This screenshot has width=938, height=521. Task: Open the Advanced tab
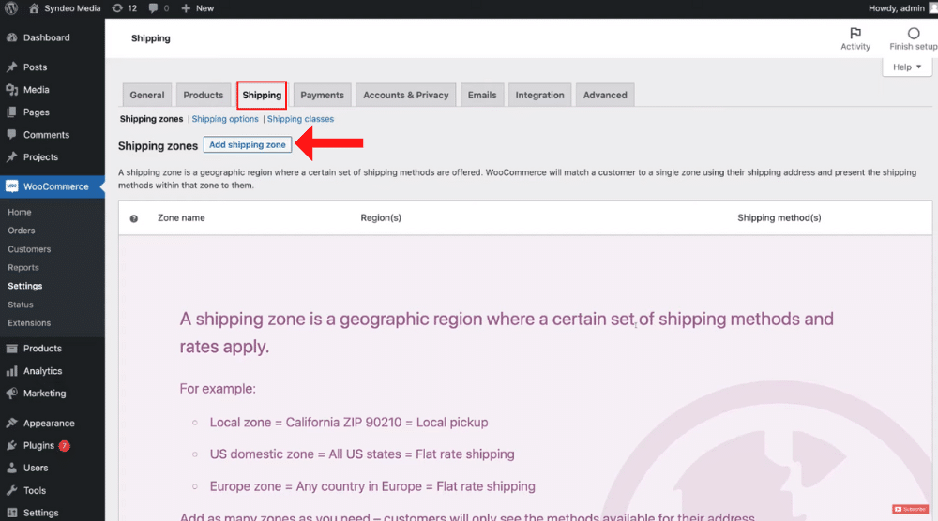[605, 95]
